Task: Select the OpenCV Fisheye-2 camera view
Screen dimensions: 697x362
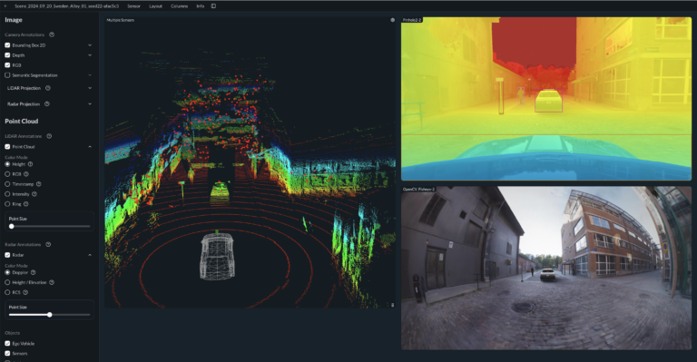Action: coord(546,268)
